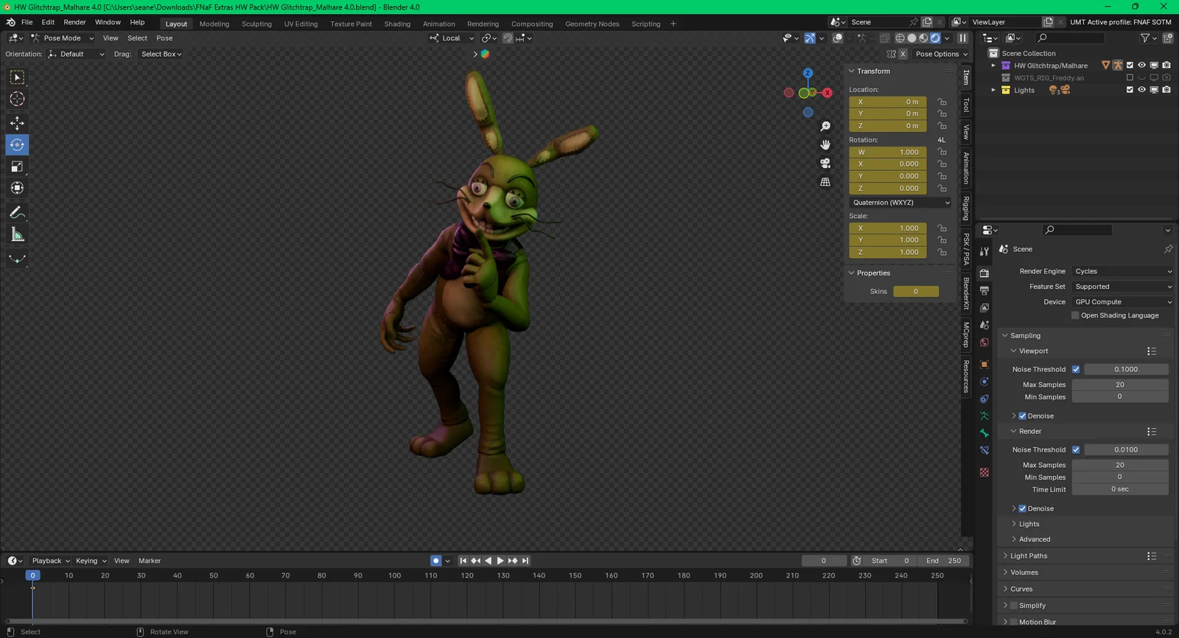Image resolution: width=1179 pixels, height=638 pixels.
Task: Open the Pose Options popover
Action: [941, 54]
